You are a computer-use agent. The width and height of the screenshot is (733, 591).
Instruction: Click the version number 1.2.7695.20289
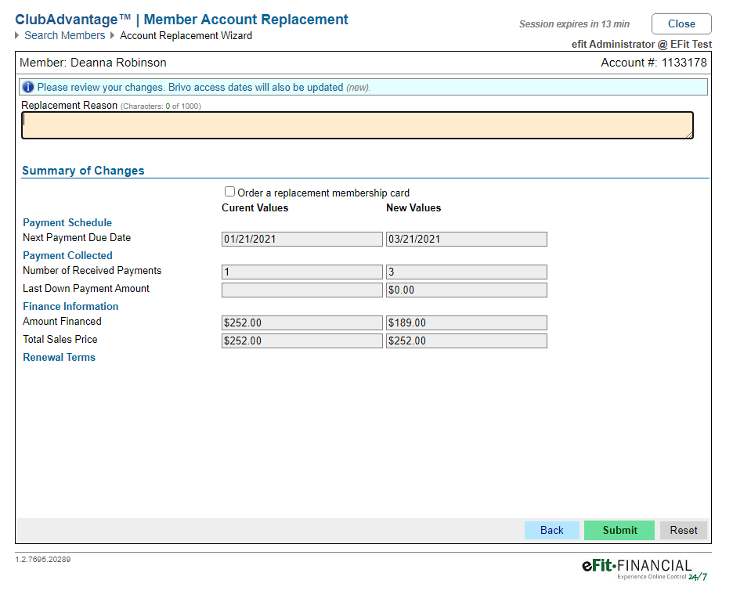click(x=42, y=559)
